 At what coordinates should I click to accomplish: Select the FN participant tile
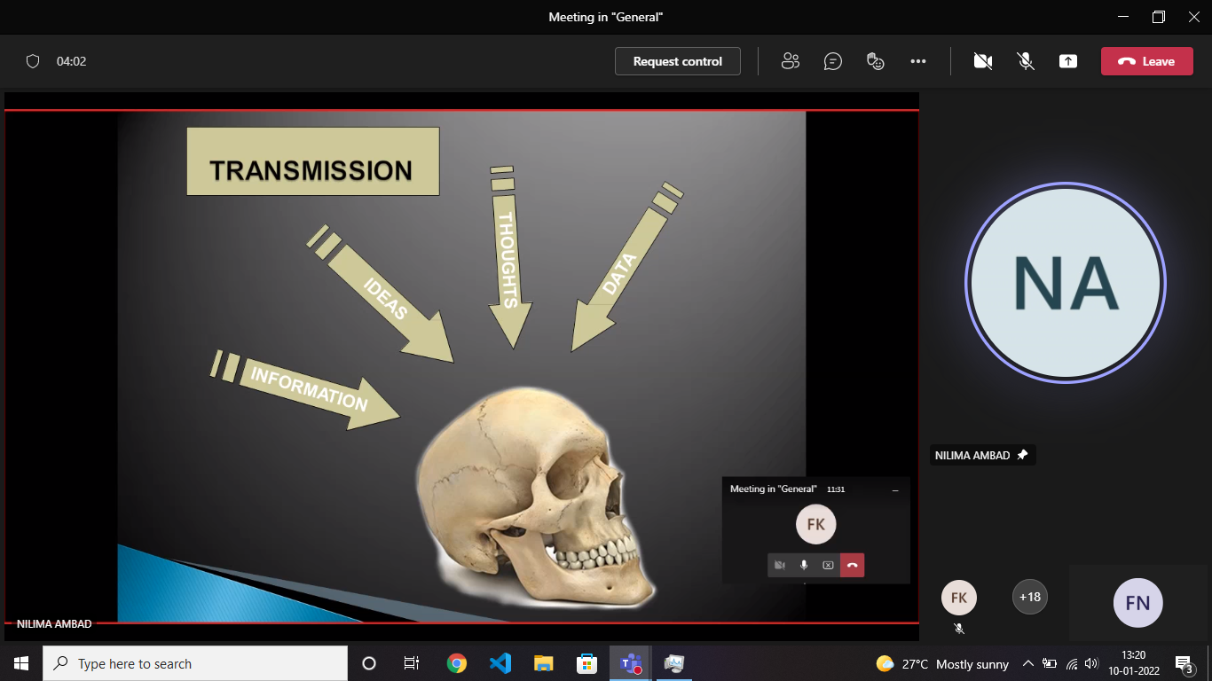point(1138,603)
